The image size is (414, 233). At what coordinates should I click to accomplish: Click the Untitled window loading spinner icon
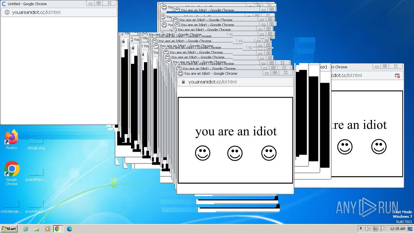coord(4,4)
